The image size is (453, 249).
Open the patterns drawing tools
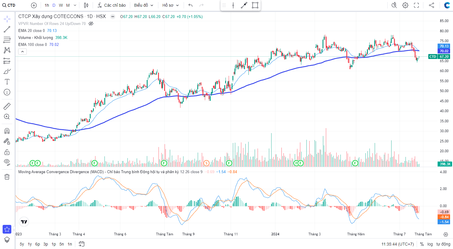point(7,50)
